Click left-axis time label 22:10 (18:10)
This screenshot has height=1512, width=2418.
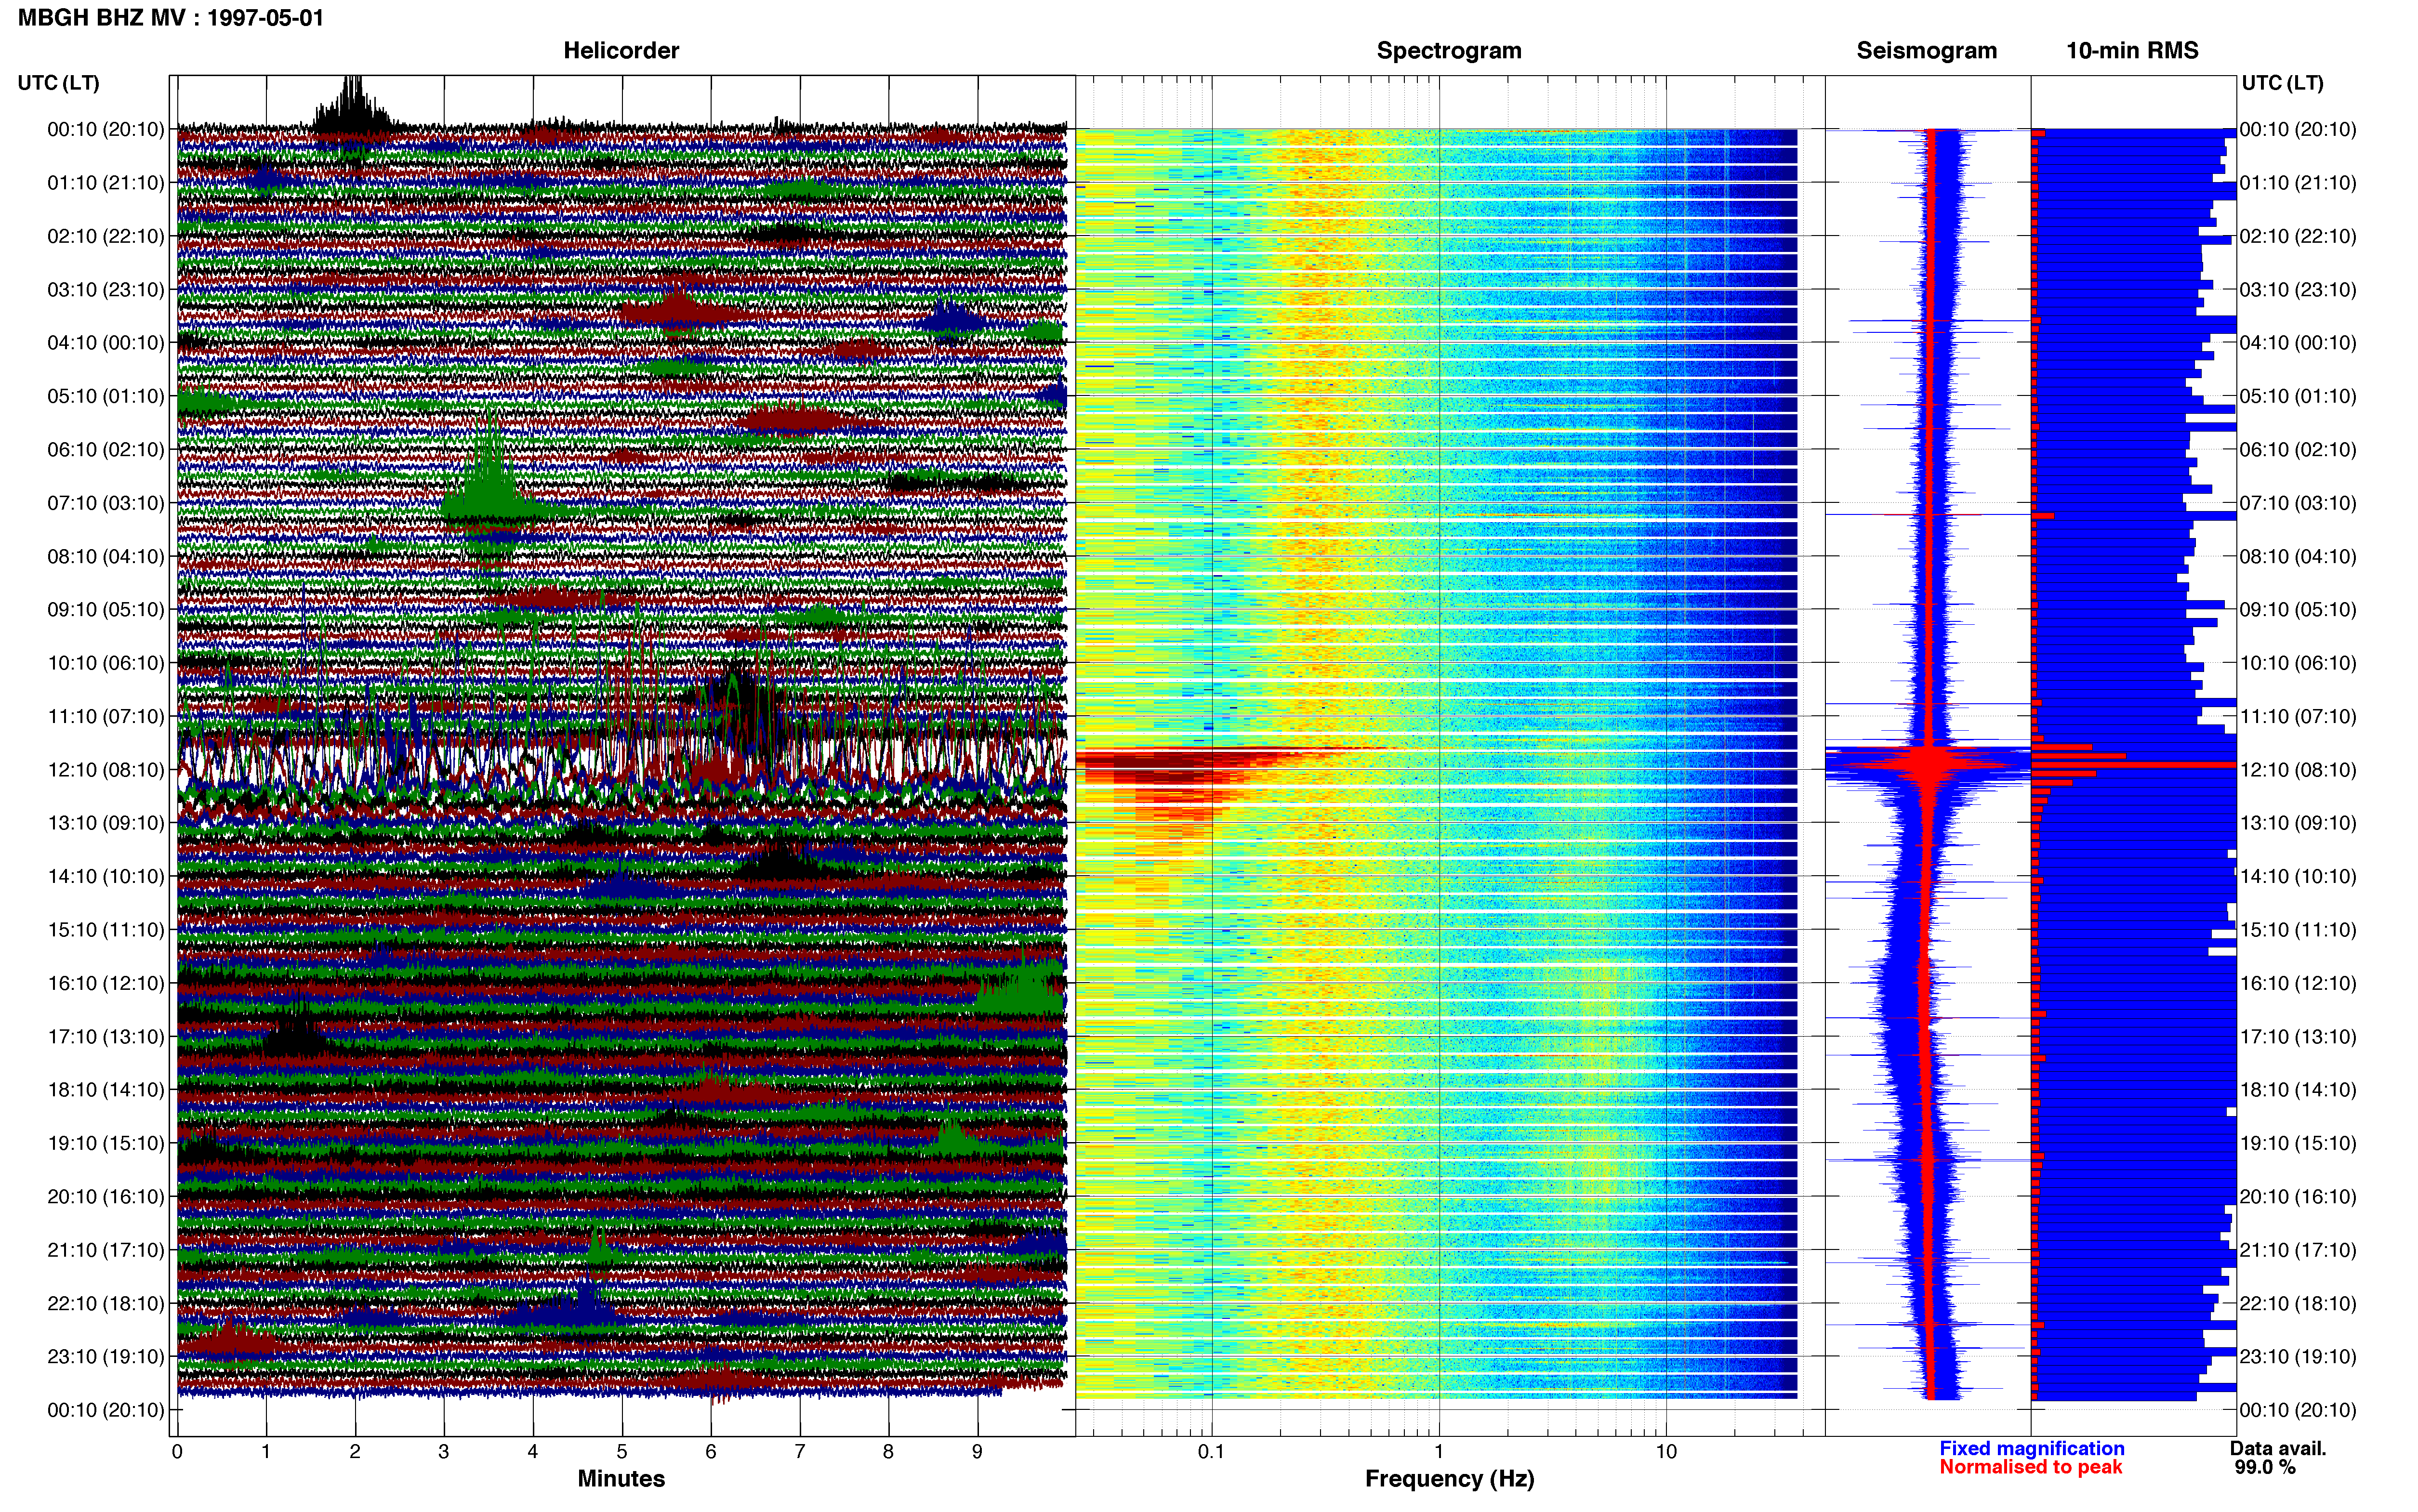pyautogui.click(x=106, y=1304)
